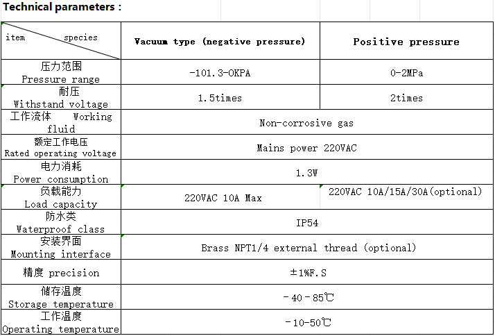Screen dimensions: 495x336
Task: Click the '1.3W' power consumption cell
Action: click(x=306, y=173)
